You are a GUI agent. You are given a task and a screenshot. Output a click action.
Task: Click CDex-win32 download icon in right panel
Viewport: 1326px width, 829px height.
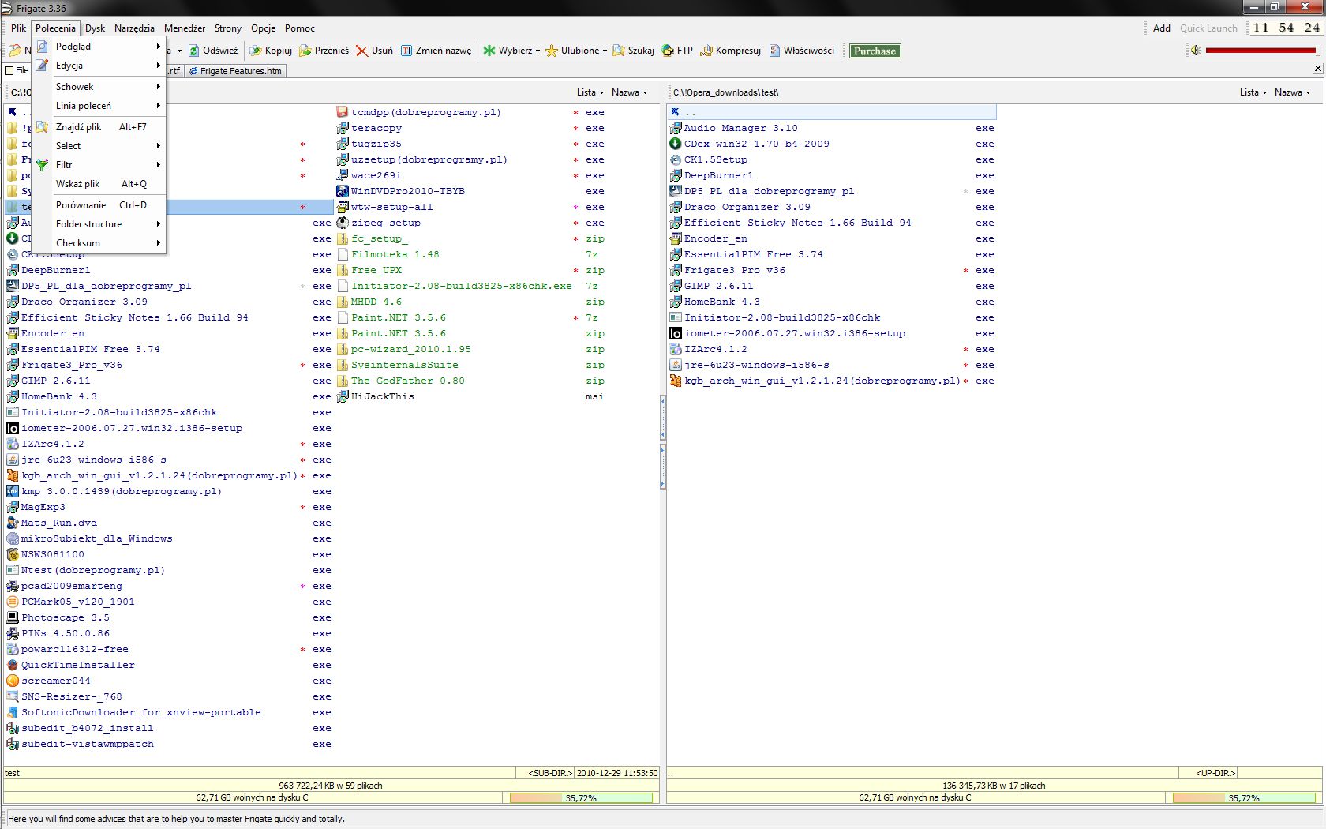click(x=676, y=144)
